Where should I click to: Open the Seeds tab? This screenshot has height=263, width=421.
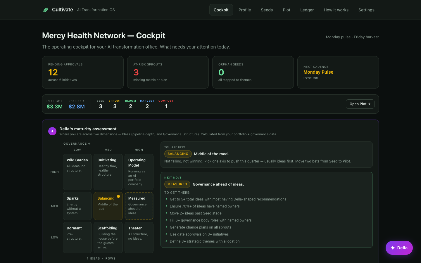(x=267, y=10)
